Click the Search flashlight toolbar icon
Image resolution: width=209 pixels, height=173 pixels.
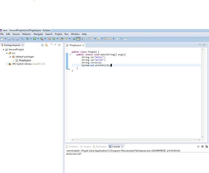coord(66,39)
